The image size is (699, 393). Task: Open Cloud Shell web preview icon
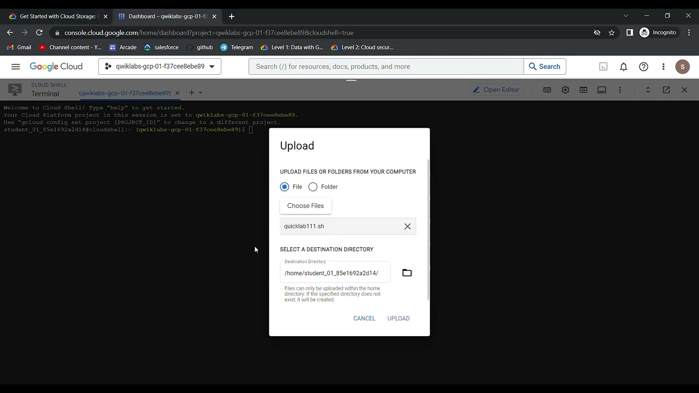(583, 90)
